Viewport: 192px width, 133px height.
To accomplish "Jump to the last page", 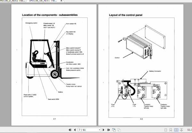I will tap(108, 130).
